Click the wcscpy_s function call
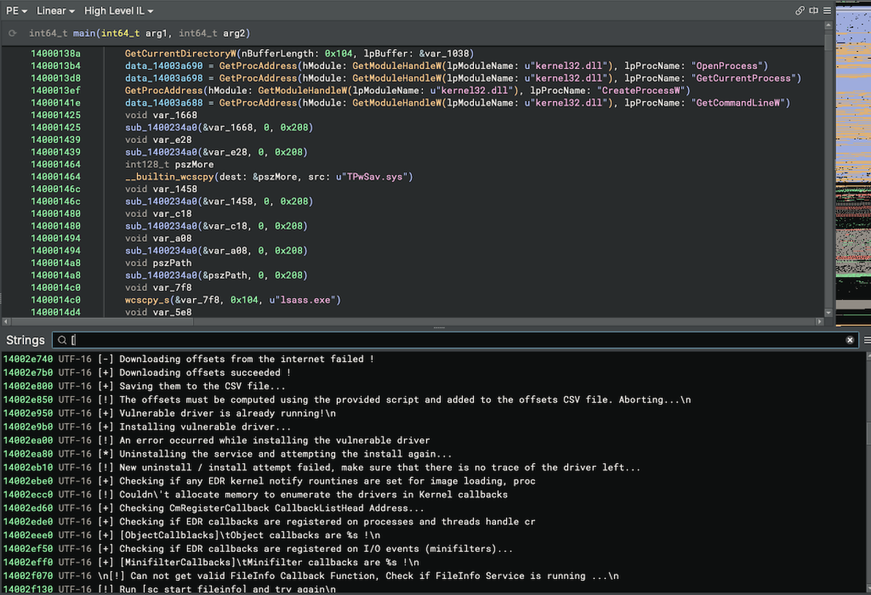Image resolution: width=871 pixels, height=595 pixels. coord(147,300)
